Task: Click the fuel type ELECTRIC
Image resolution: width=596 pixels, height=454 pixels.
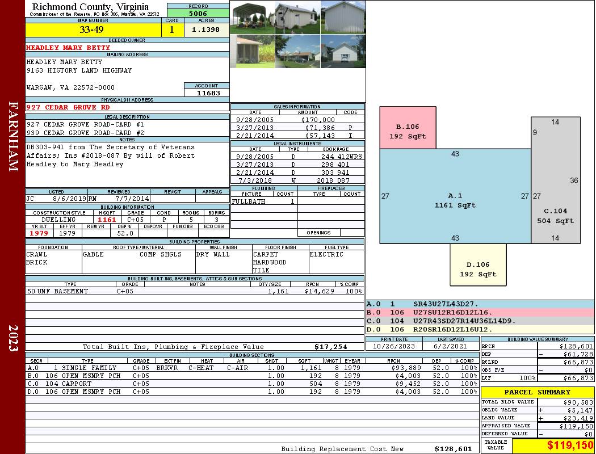Action: [x=326, y=254]
